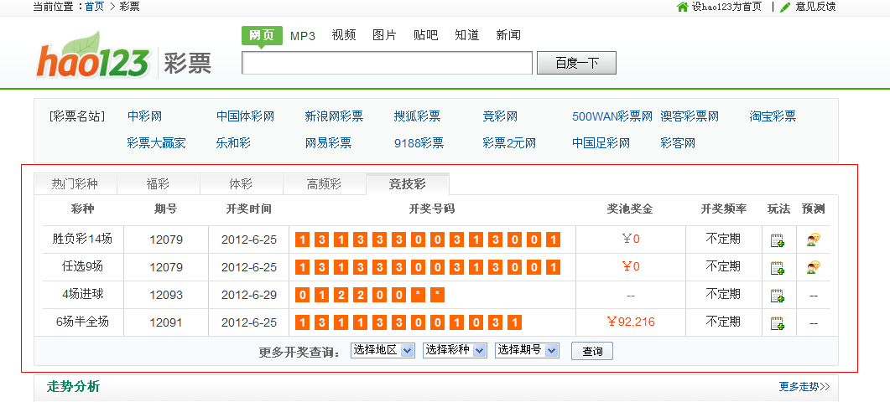Open the 选择期号 dropdown

point(528,350)
